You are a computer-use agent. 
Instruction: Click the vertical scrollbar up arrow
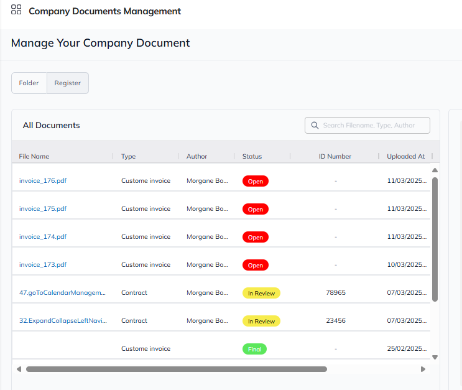(435, 170)
